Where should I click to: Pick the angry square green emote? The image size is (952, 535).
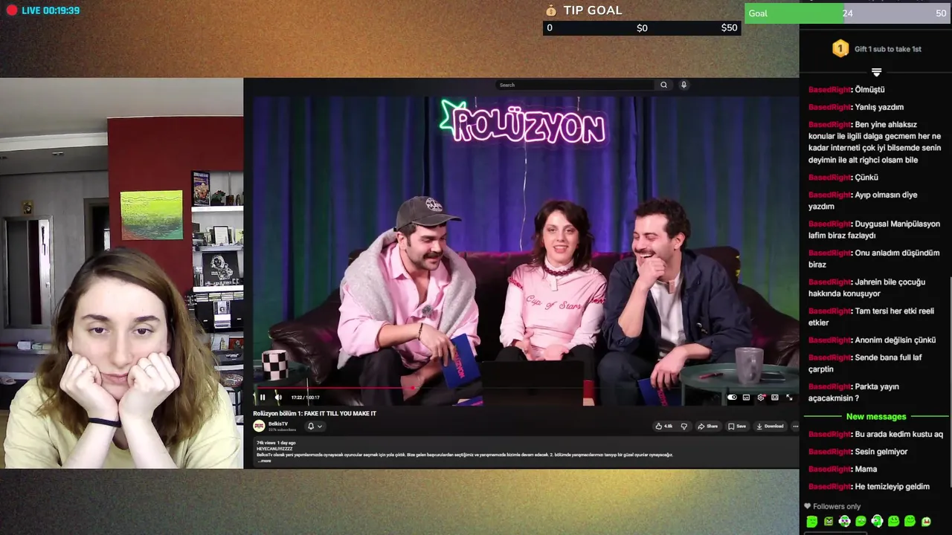click(829, 522)
